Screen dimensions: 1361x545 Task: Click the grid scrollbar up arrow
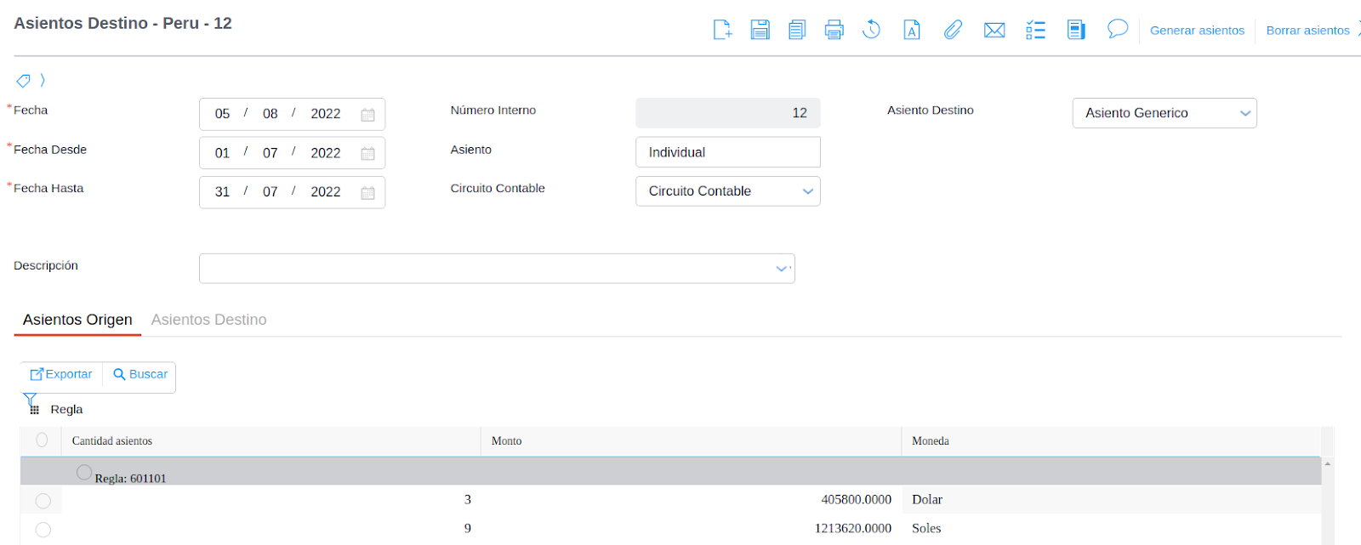tap(1327, 464)
